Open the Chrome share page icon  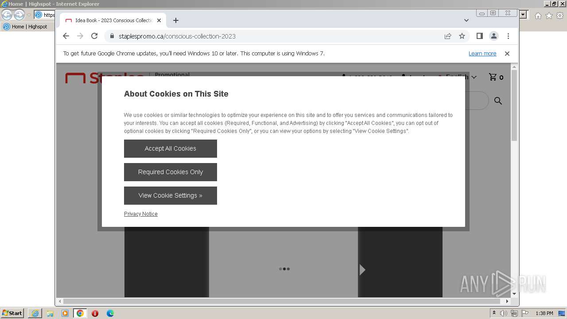tap(448, 36)
